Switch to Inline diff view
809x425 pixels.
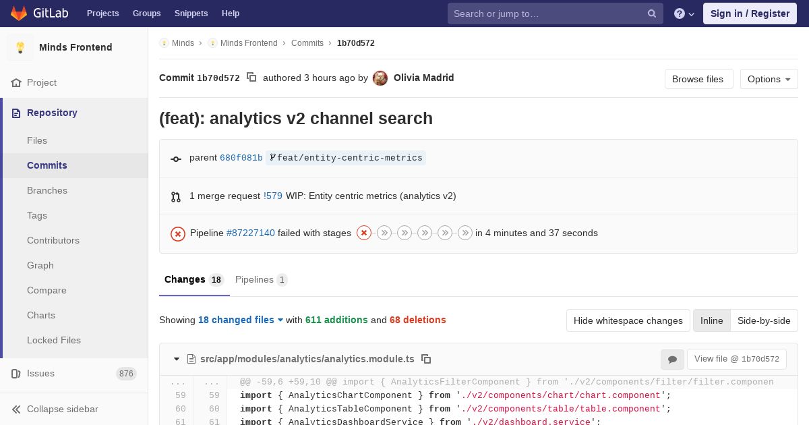tap(712, 320)
